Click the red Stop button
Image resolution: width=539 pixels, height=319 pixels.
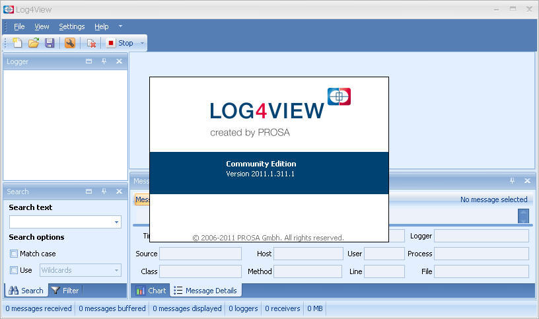(x=120, y=43)
